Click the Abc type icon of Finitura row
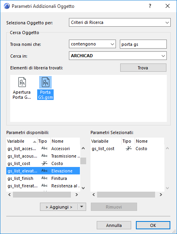This screenshot has width=177, height=234. (44, 178)
